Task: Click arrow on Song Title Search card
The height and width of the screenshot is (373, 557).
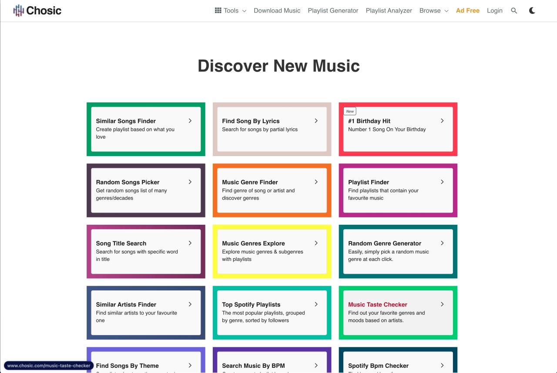Action: tap(190, 243)
